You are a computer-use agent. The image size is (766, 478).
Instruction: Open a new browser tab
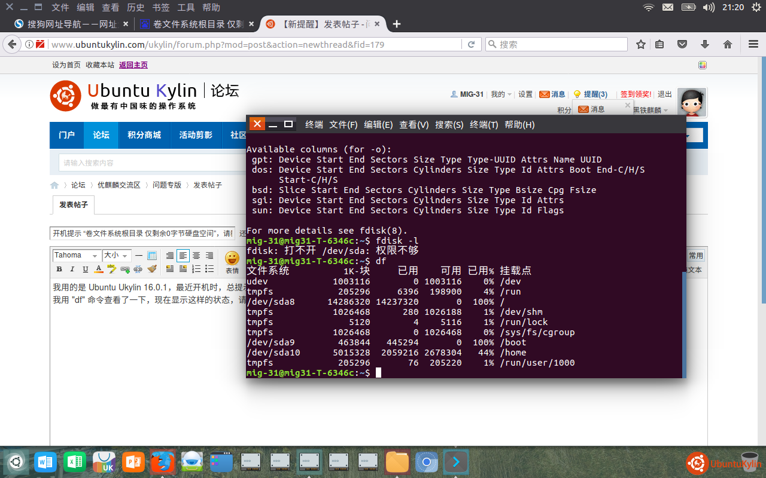[396, 24]
